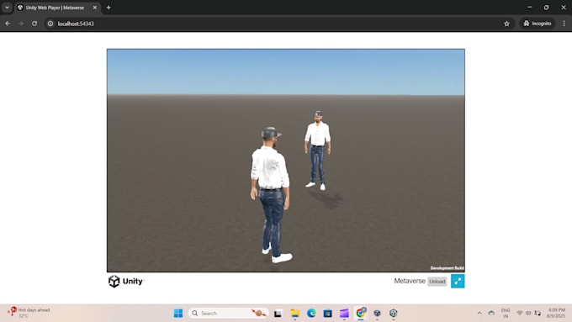This screenshot has height=322, width=572.
Task: Open the purple app on the taskbar
Action: tap(344, 314)
